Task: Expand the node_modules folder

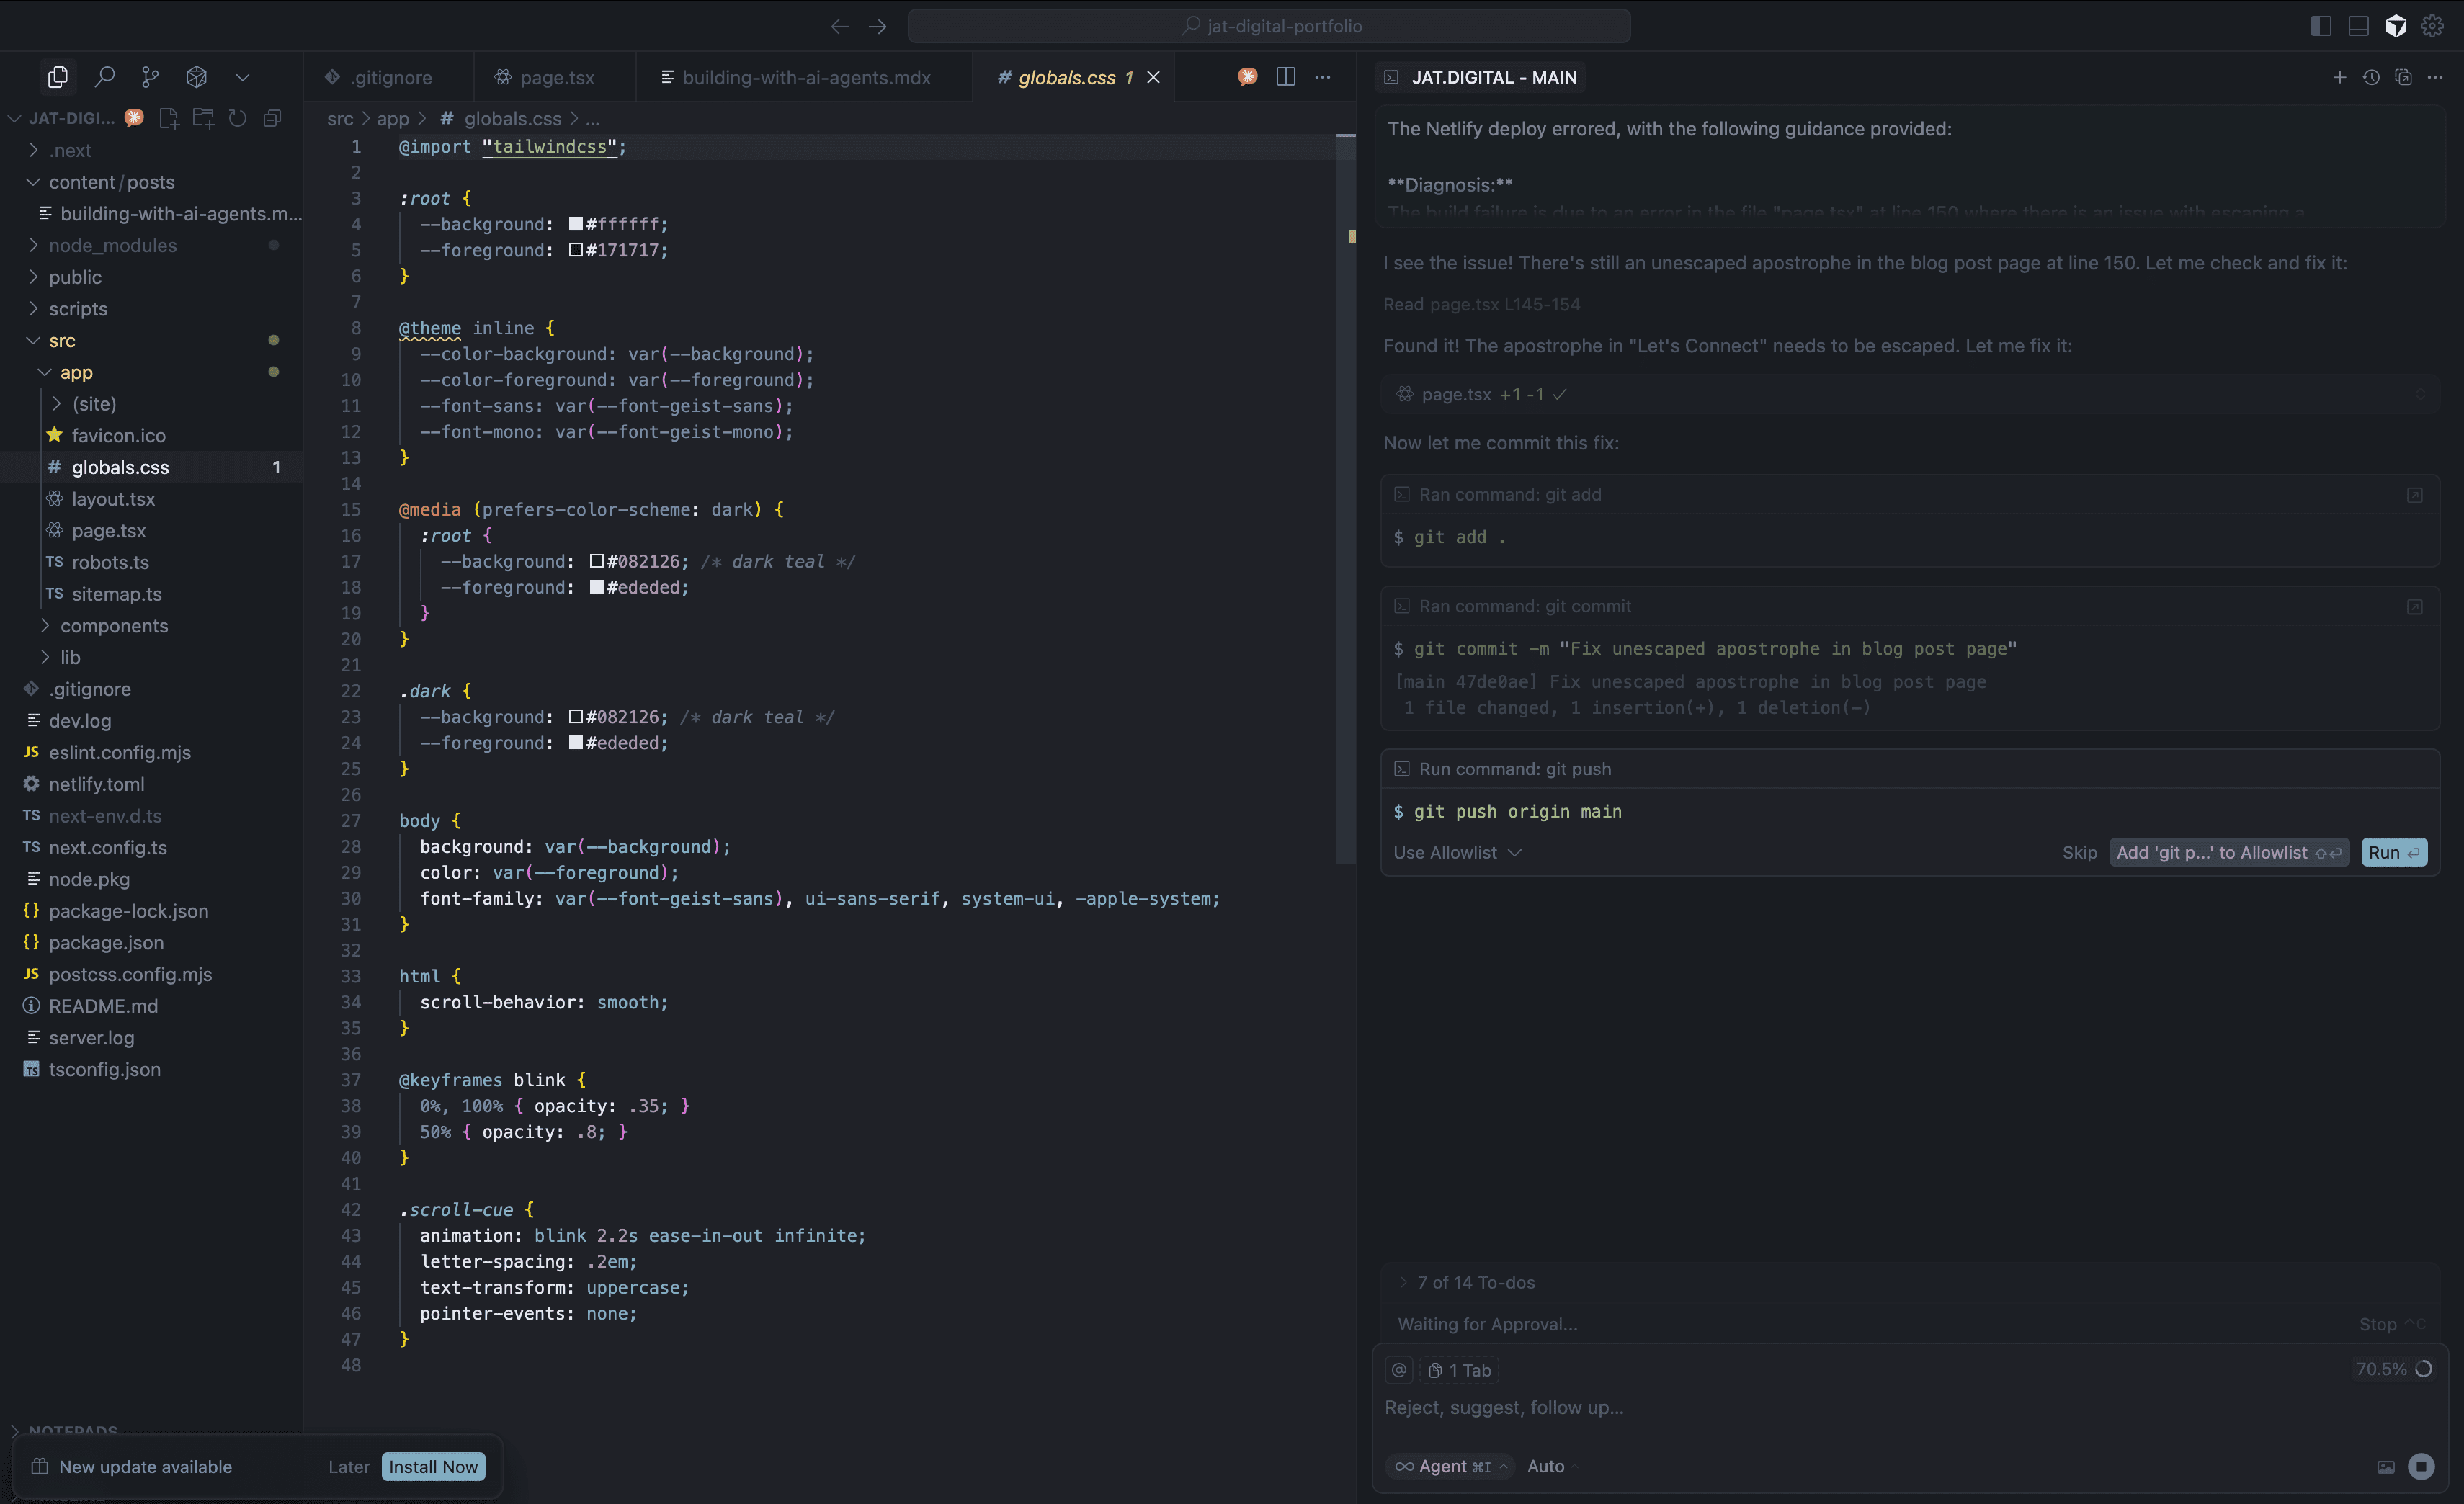Action: 115,245
